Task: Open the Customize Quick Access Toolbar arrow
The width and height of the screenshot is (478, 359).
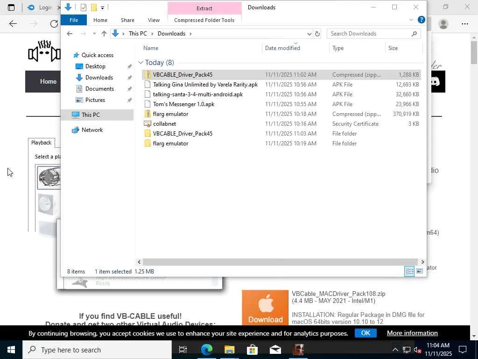Action: [102, 7]
